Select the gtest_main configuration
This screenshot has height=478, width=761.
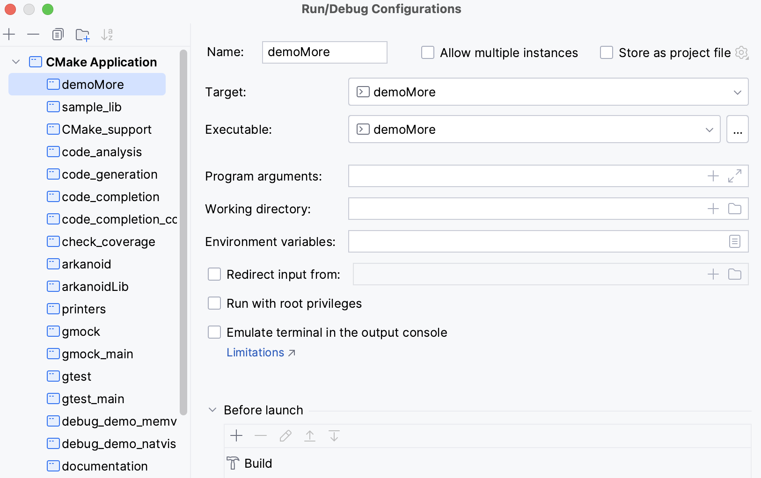(x=93, y=398)
